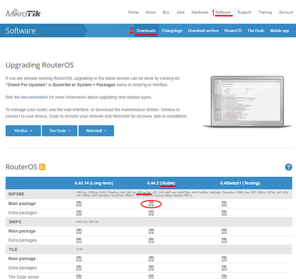Download SMIPS Main package Stable
Image resolution: width=296 pixels, height=279 pixels.
(x=151, y=231)
